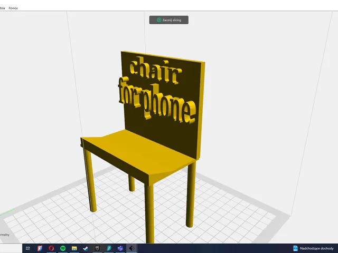Open Nadchodzące dochody taskbar widget
The height and width of the screenshot is (253, 338).
coord(313,248)
